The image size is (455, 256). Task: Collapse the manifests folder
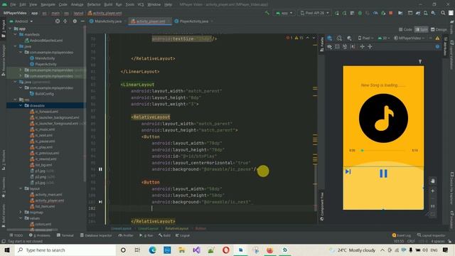(16, 35)
